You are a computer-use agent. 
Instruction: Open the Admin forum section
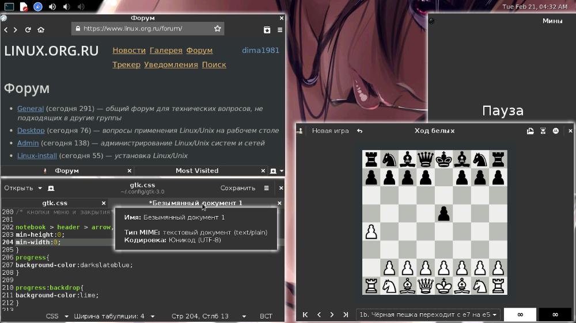[x=28, y=143]
